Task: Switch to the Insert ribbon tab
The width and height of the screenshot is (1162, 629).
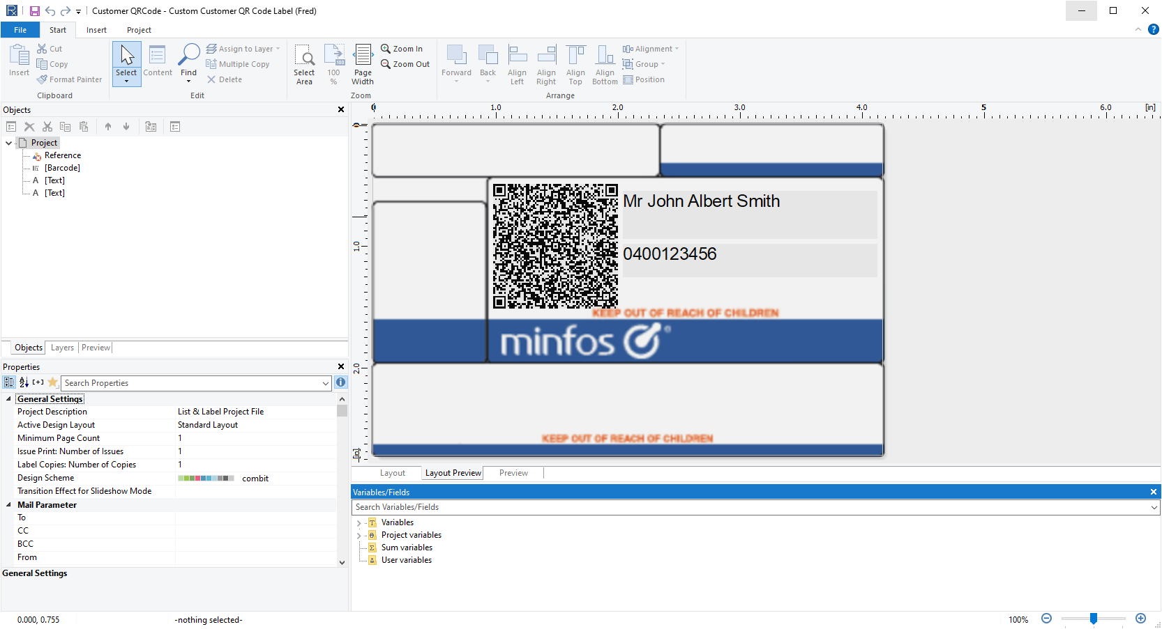Action: pyautogui.click(x=96, y=30)
